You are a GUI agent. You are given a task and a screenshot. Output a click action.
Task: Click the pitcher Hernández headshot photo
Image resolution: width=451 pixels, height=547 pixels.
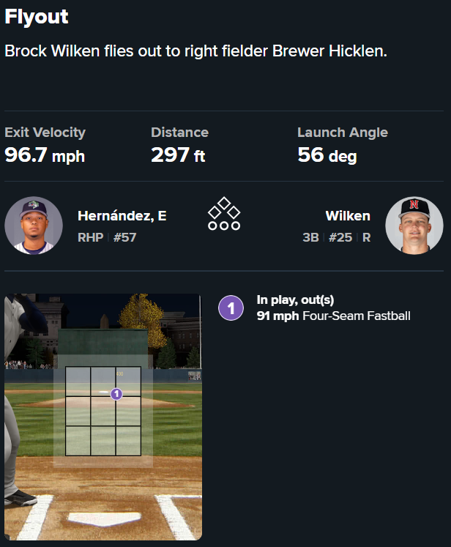click(x=34, y=226)
